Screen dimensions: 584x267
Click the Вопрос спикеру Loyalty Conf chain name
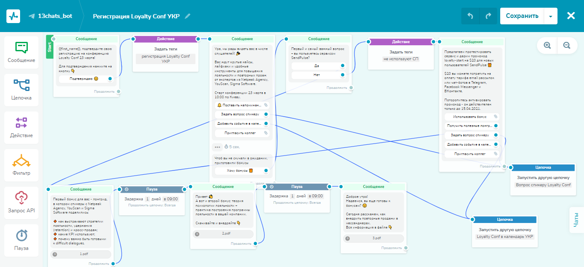point(543,185)
